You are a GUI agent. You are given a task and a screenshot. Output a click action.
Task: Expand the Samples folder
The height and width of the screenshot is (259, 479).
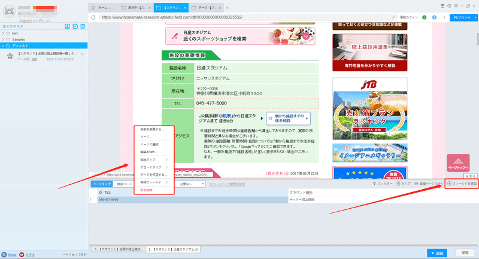3,39
